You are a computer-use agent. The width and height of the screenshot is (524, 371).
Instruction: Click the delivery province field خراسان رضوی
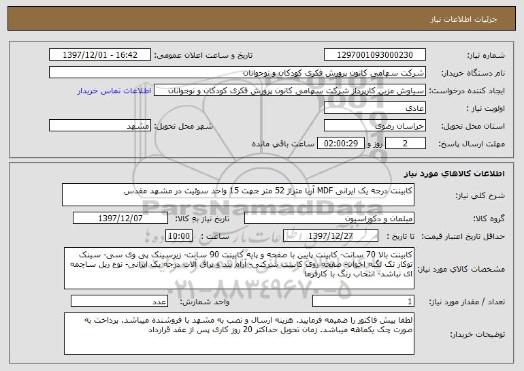pos(374,126)
